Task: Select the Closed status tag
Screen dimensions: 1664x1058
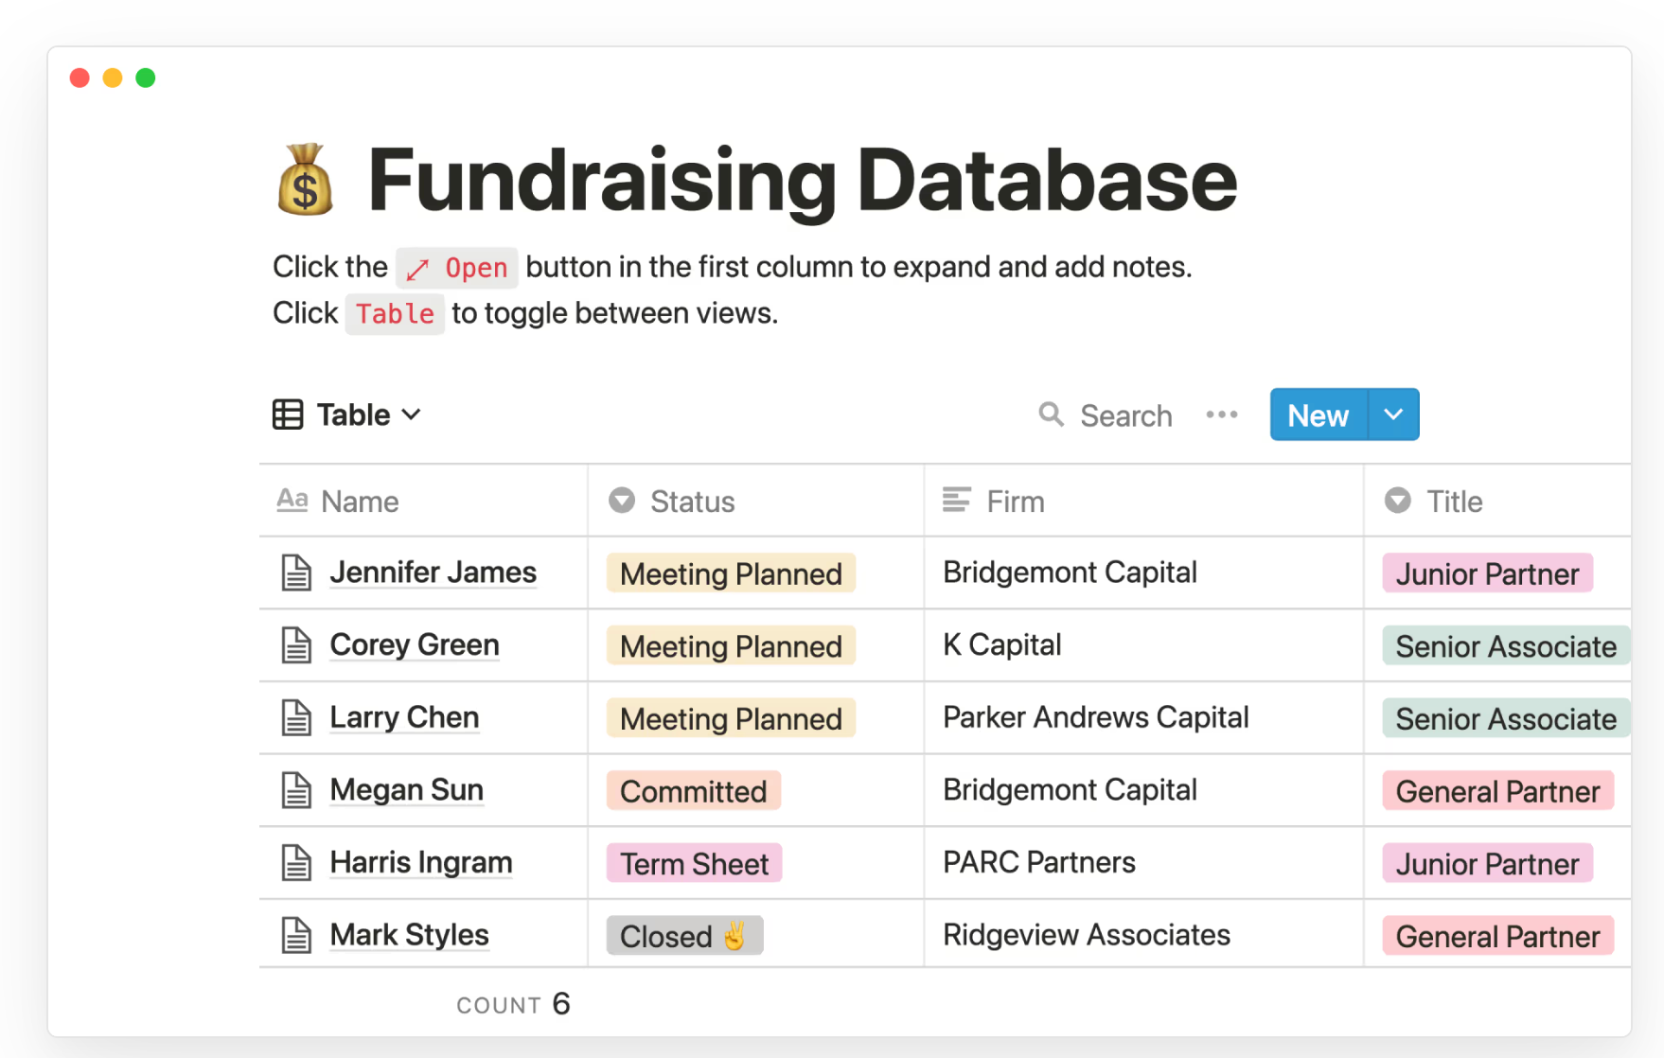Action: coord(684,936)
